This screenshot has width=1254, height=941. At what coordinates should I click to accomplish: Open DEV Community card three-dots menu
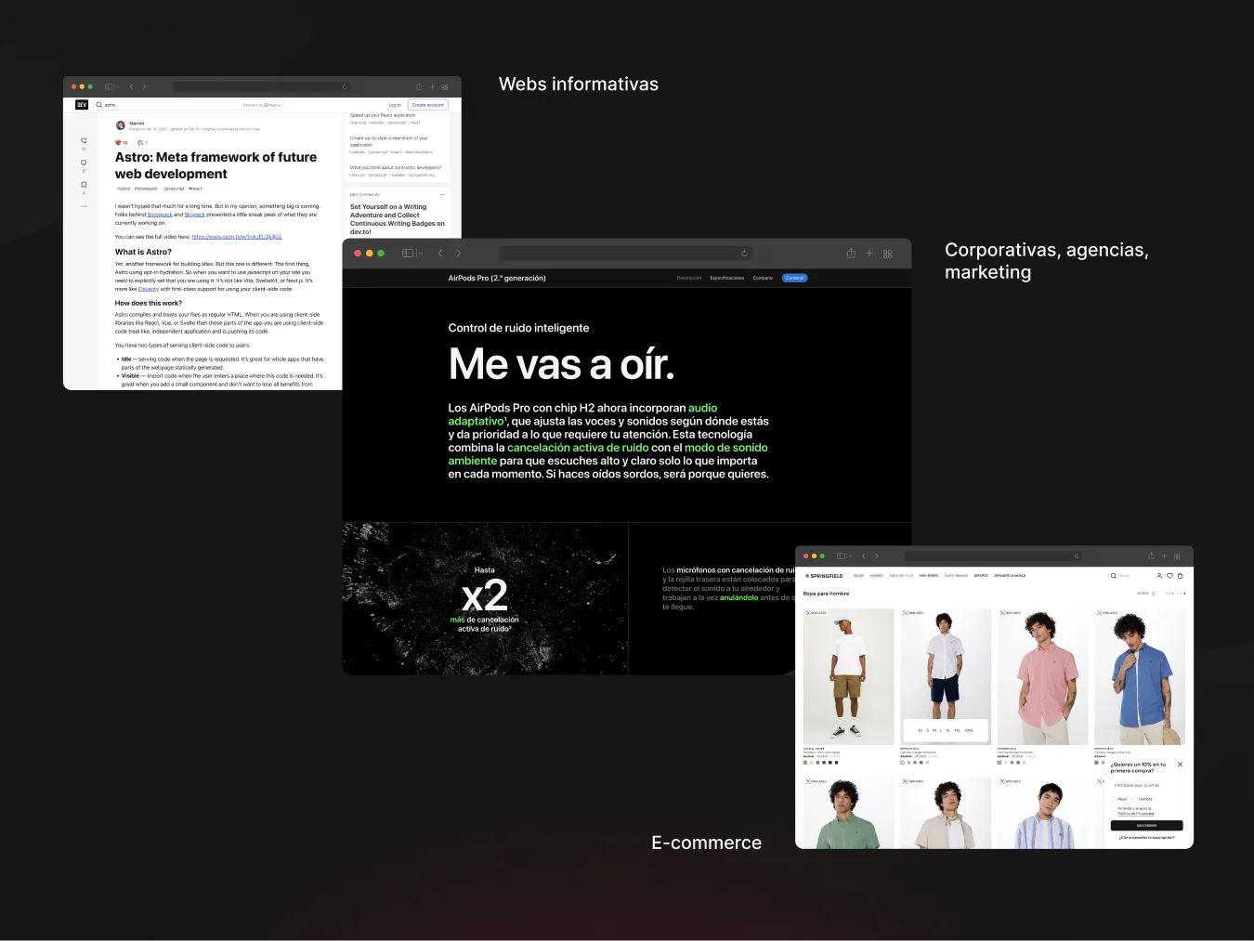(442, 194)
